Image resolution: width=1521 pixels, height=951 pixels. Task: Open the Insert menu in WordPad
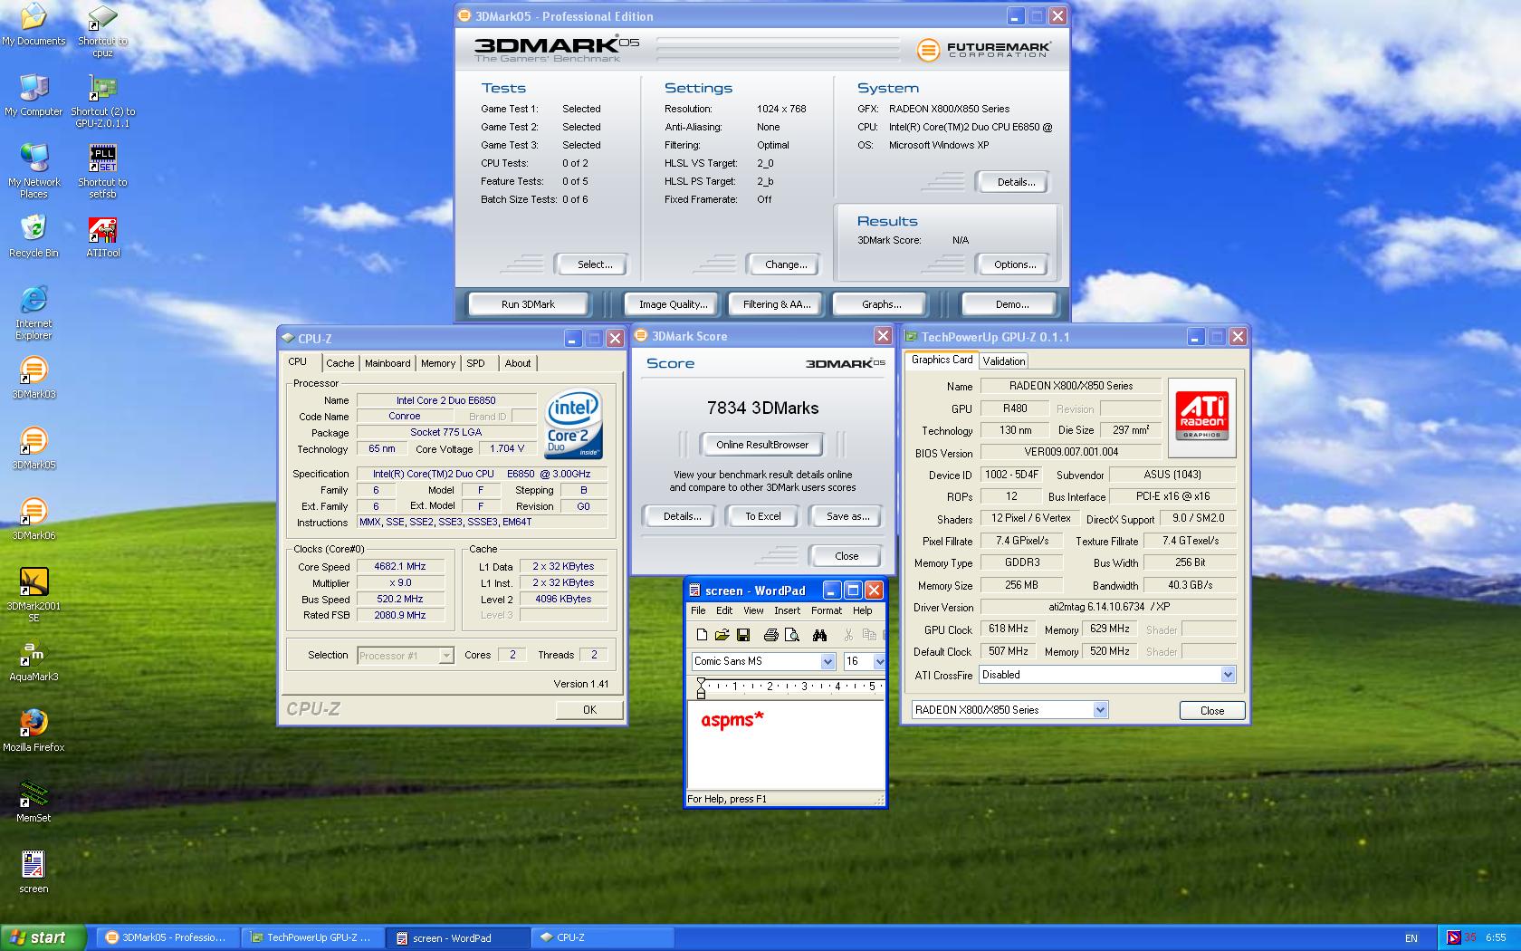tap(787, 610)
